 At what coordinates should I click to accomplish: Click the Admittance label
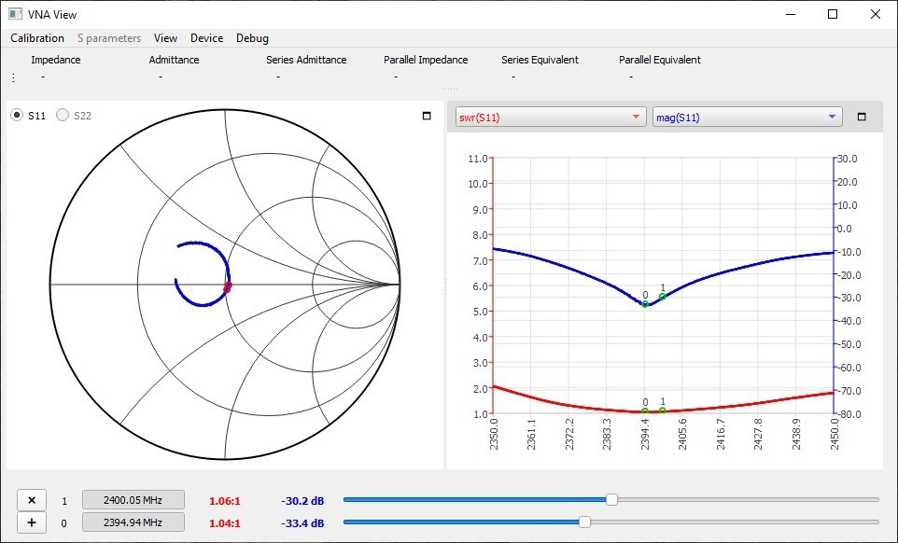175,60
